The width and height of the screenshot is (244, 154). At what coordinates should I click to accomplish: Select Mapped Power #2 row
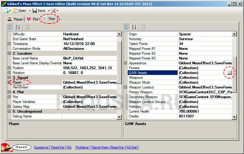[x=180, y=53]
